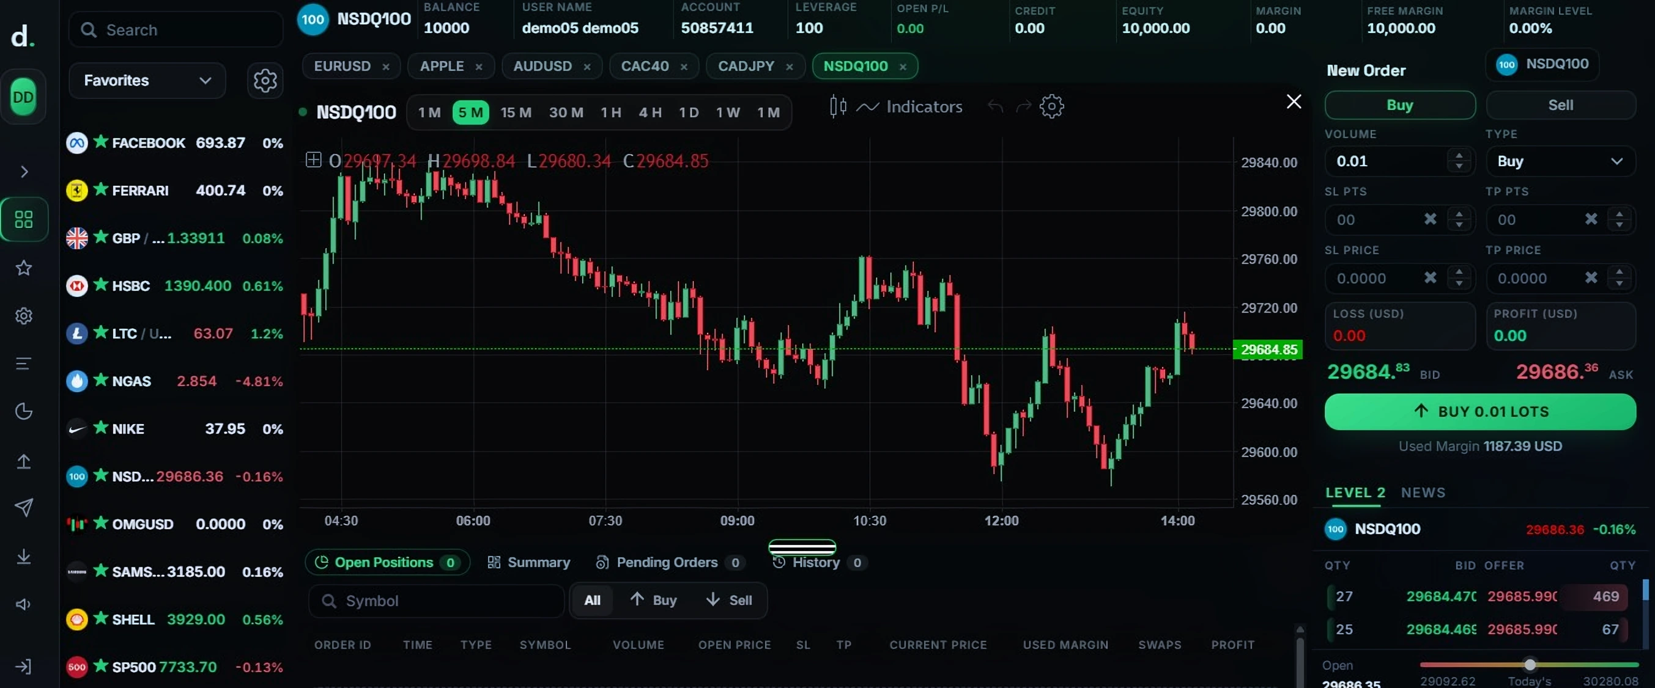This screenshot has height=688, width=1655.
Task: Click the pie chart icon in the sidebar
Action: point(24,411)
